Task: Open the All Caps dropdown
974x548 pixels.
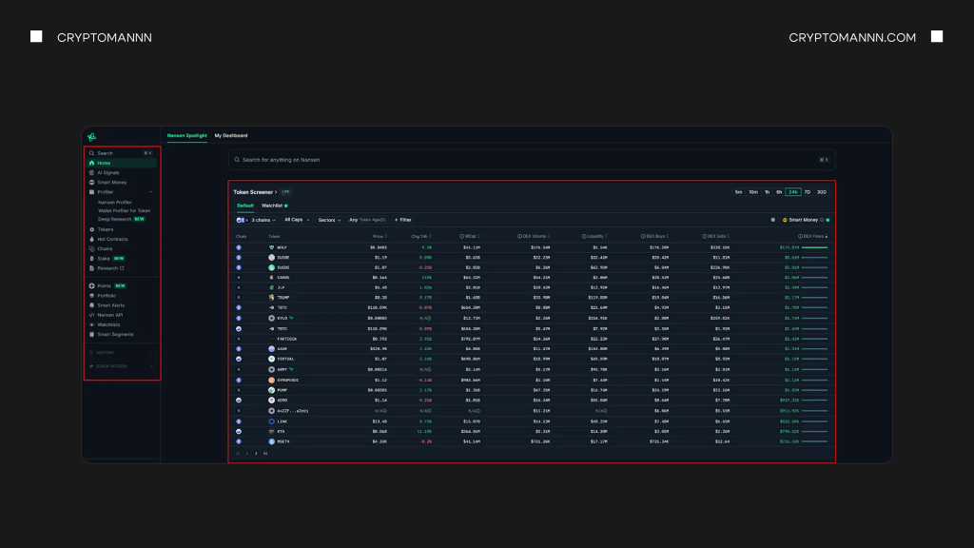Action: [x=296, y=219]
